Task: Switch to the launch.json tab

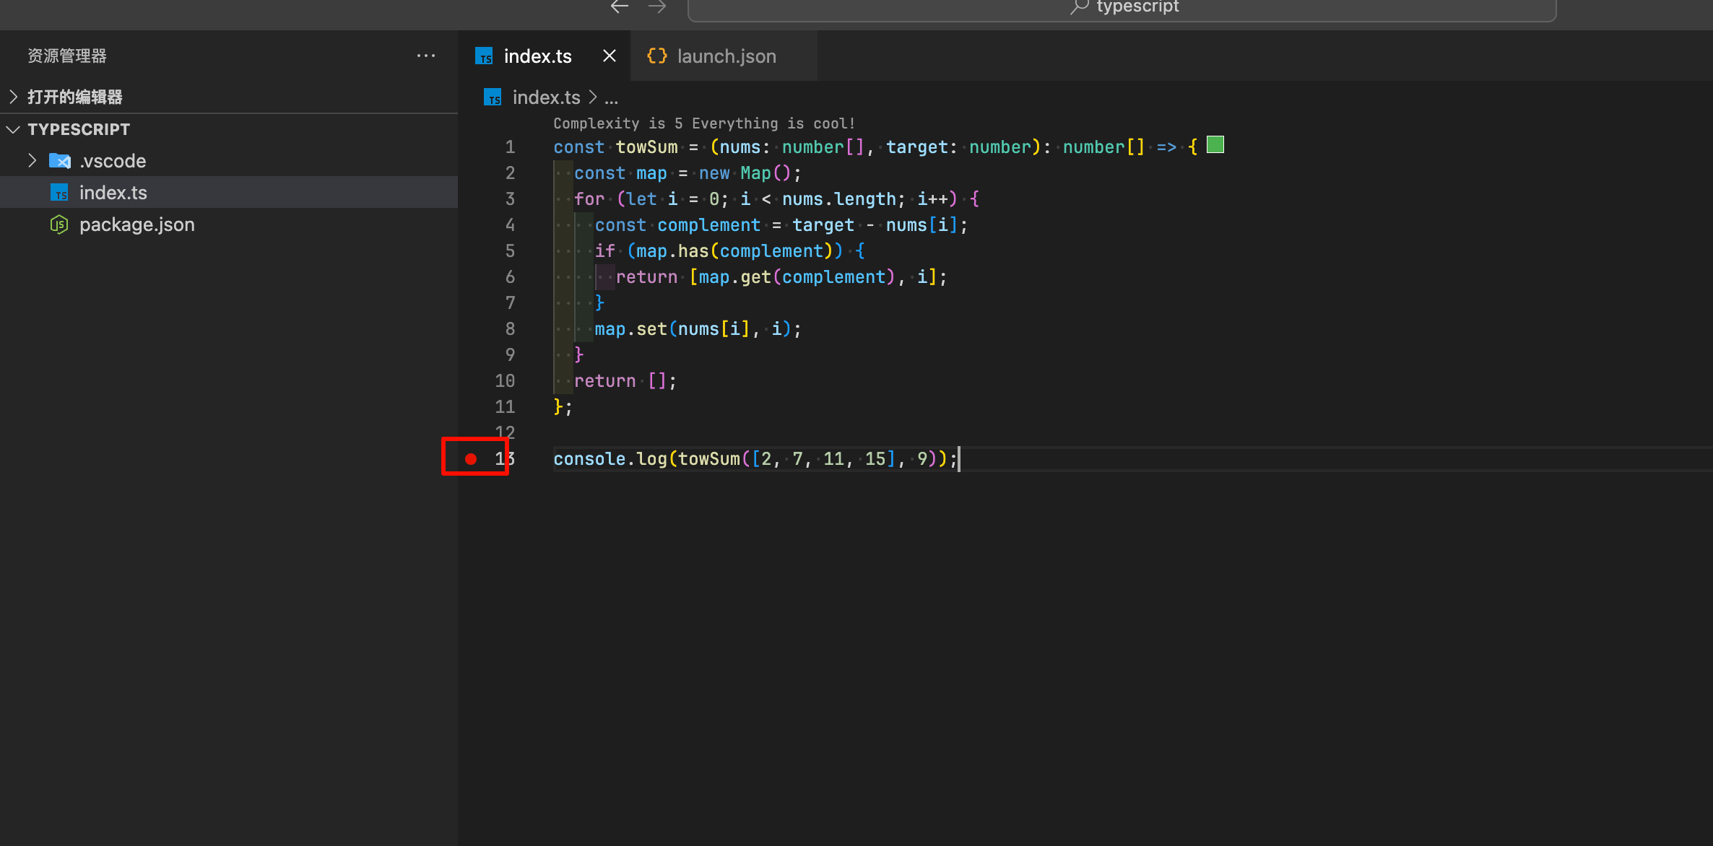Action: click(x=726, y=56)
